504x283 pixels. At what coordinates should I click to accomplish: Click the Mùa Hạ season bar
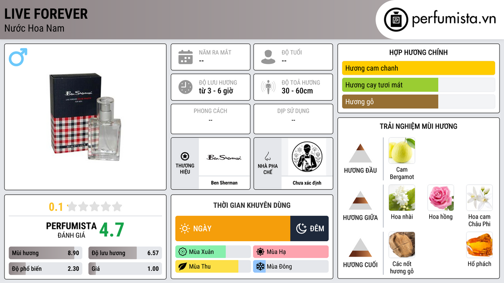291,252
